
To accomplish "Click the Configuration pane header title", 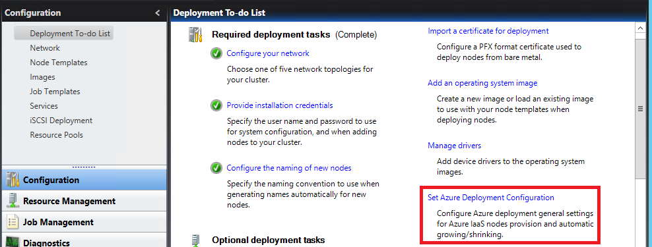I will [33, 13].
